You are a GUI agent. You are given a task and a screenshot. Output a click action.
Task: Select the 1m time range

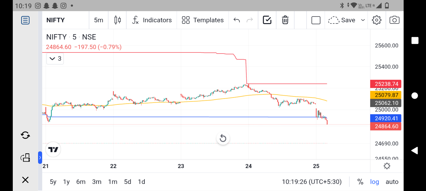(113, 182)
